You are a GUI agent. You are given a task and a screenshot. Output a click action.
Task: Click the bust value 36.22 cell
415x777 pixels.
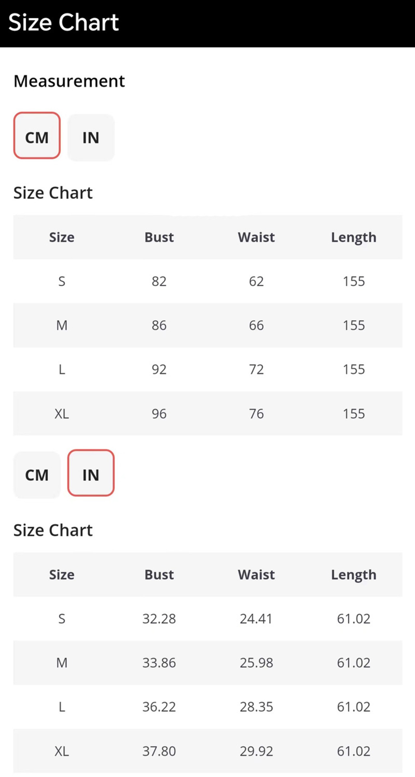tap(159, 707)
